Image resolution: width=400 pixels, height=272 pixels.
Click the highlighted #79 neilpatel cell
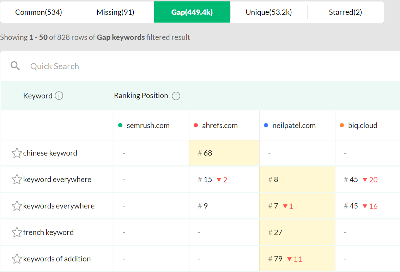click(x=297, y=259)
